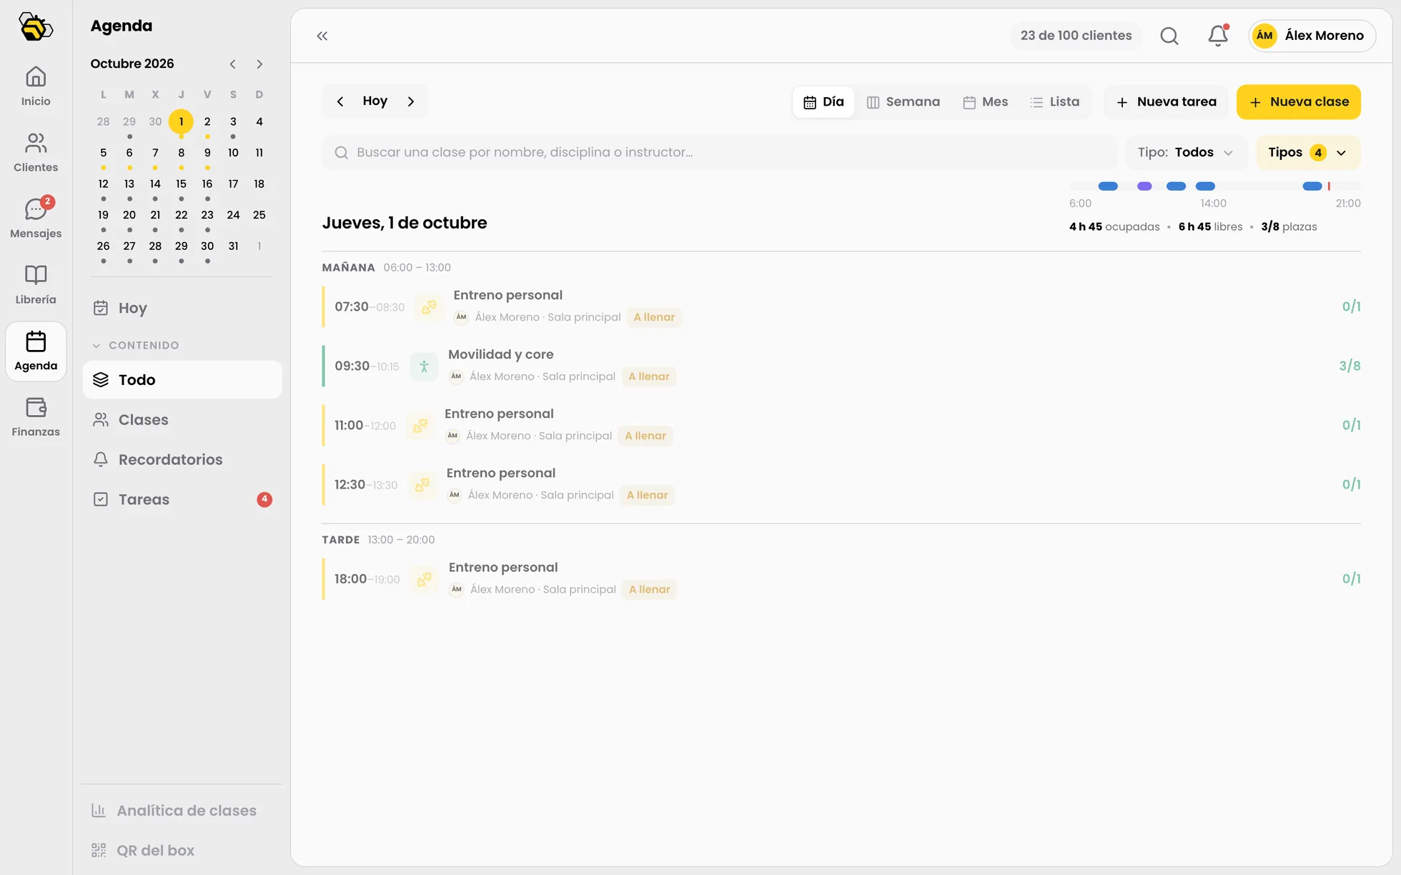Open Mensajes with 2 unread
Screen dimensions: 1401x875
coord(36,219)
